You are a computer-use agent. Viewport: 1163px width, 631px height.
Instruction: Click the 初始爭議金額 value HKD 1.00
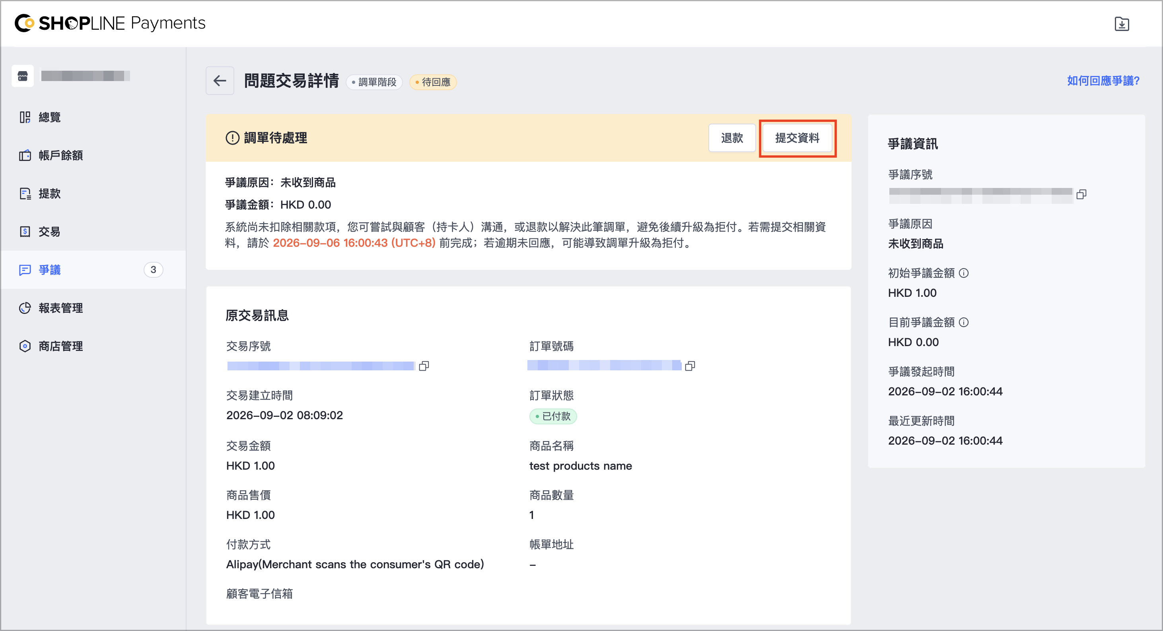tap(912, 293)
